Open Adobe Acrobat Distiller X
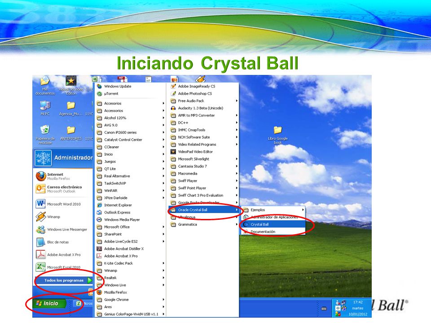431x323 pixels. click(131, 249)
